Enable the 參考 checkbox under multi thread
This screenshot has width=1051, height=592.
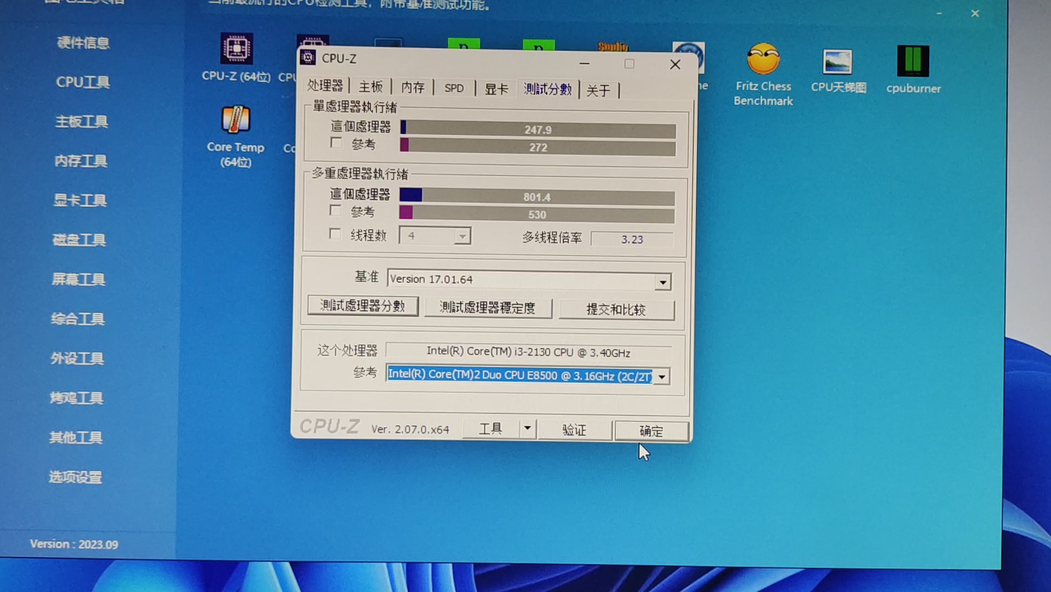click(335, 211)
